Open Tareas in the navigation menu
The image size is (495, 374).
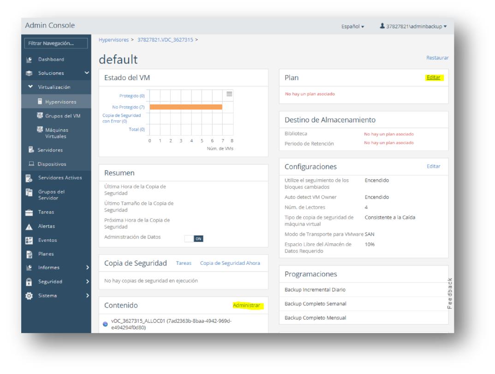pyautogui.click(x=46, y=212)
